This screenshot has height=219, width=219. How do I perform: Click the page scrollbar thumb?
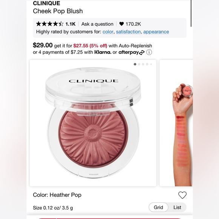191,13
